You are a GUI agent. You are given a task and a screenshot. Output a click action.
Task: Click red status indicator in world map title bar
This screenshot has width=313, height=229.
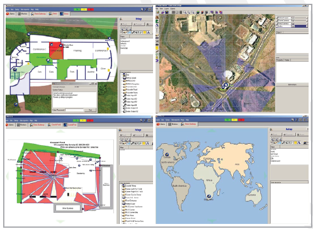241,120
